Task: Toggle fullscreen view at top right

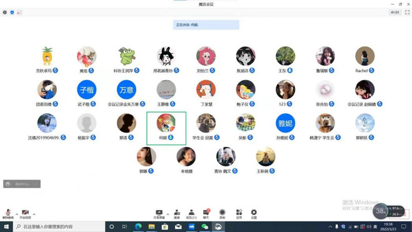Action: coord(407,12)
